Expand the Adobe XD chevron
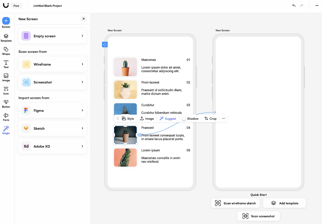The height and width of the screenshot is (224, 322). coord(82,146)
